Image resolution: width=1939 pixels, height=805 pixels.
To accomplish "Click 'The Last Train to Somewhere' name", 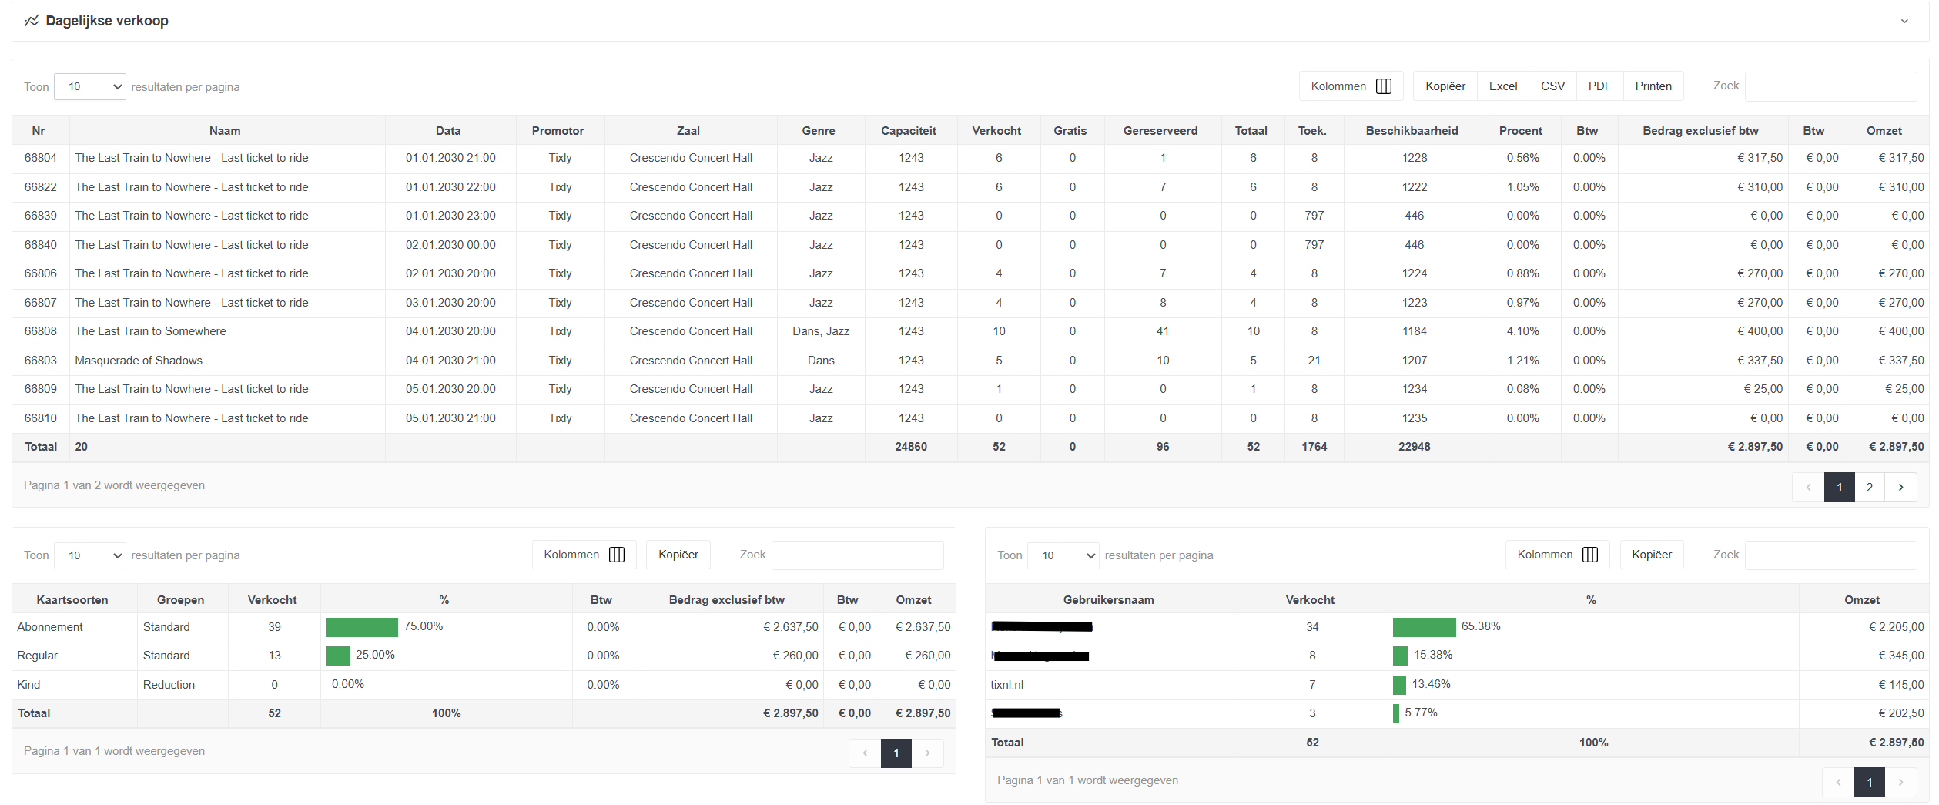I will 150,331.
